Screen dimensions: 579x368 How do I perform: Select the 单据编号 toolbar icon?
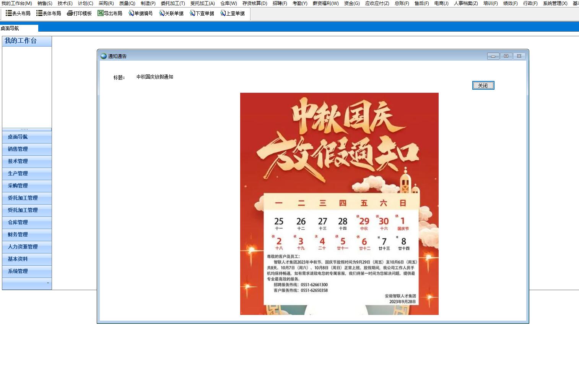click(131, 13)
